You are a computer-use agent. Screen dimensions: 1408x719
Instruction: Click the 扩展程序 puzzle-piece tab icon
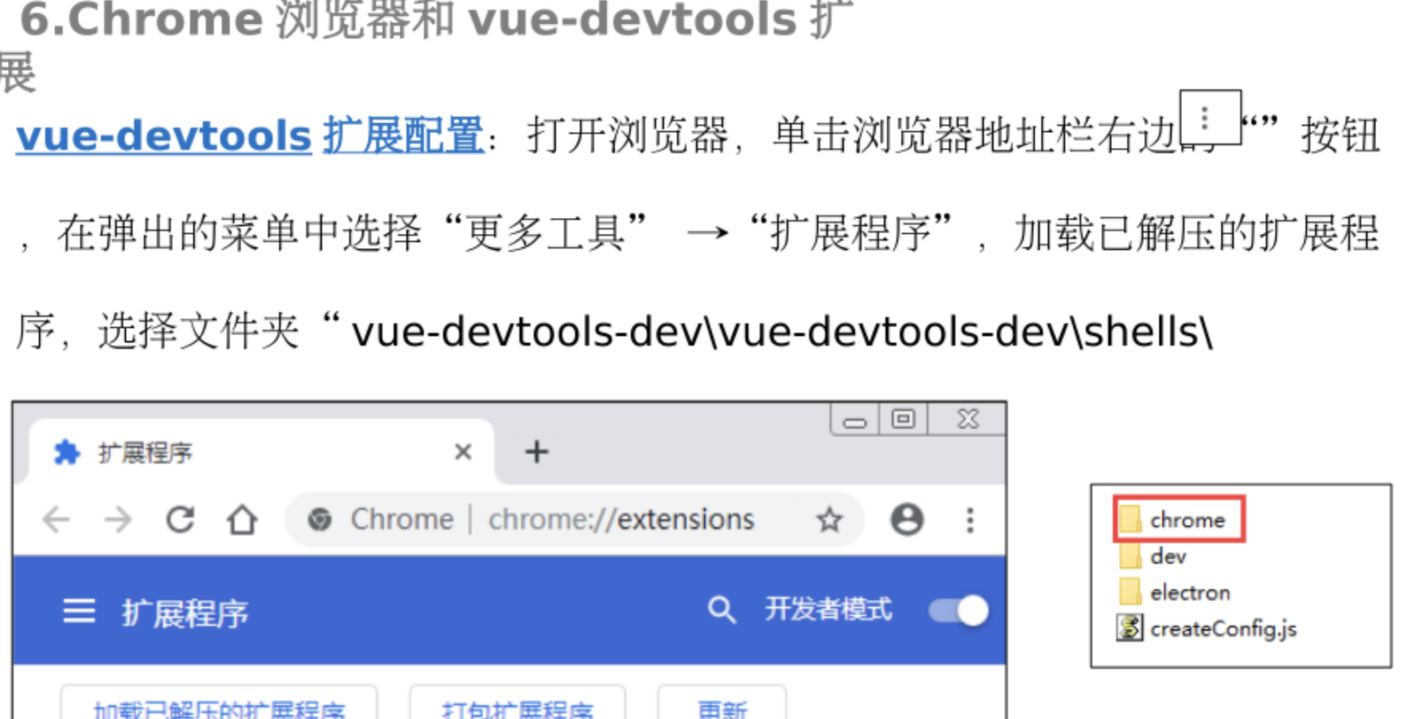(66, 452)
